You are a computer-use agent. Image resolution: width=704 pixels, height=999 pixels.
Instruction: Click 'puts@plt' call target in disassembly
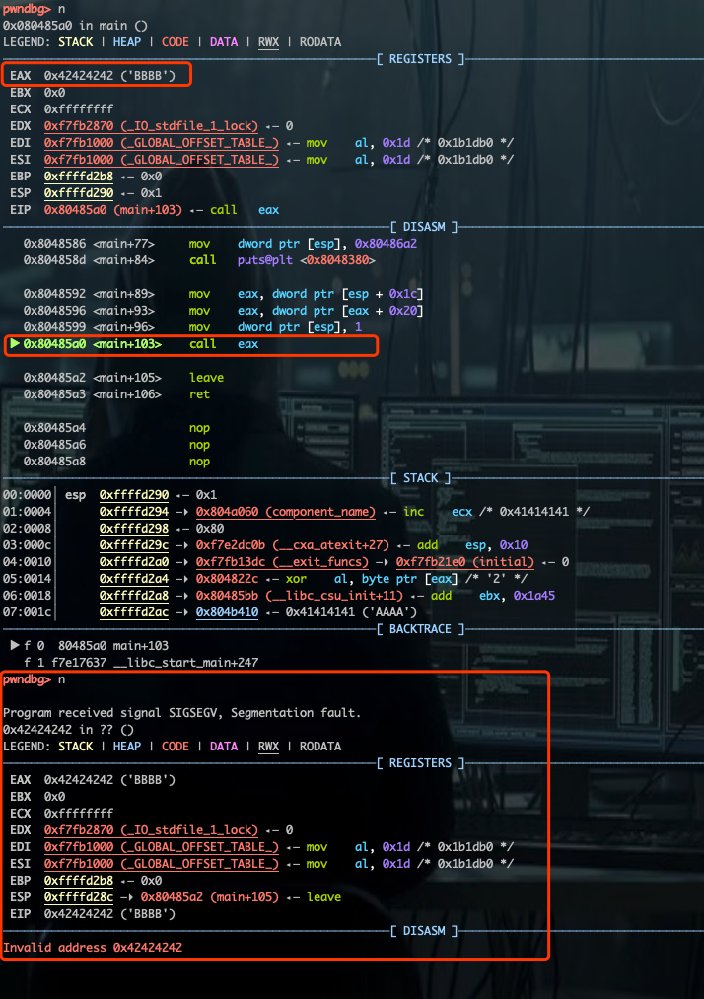pyautogui.click(x=265, y=260)
